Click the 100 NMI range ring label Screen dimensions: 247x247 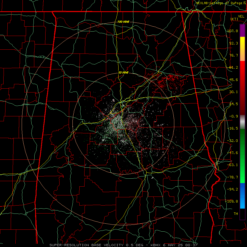tap(123, 22)
